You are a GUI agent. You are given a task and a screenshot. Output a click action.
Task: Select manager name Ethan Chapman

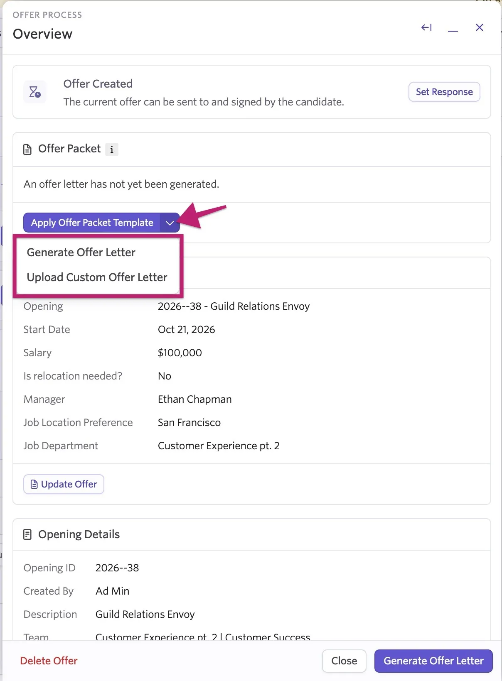(x=194, y=399)
